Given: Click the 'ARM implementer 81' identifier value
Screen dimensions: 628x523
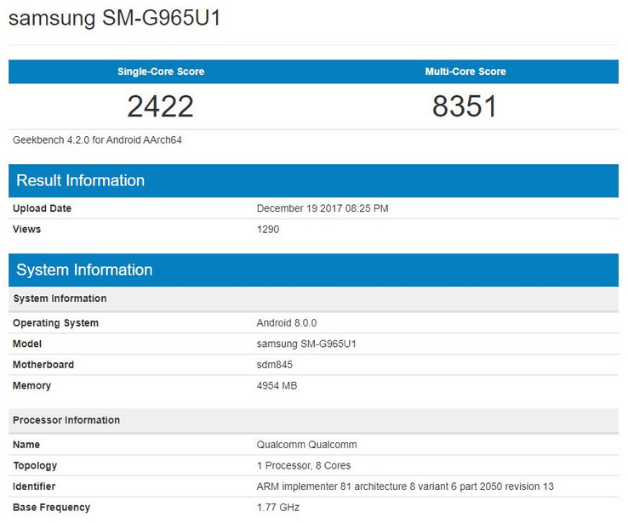Looking at the screenshot, I should coord(405,486).
